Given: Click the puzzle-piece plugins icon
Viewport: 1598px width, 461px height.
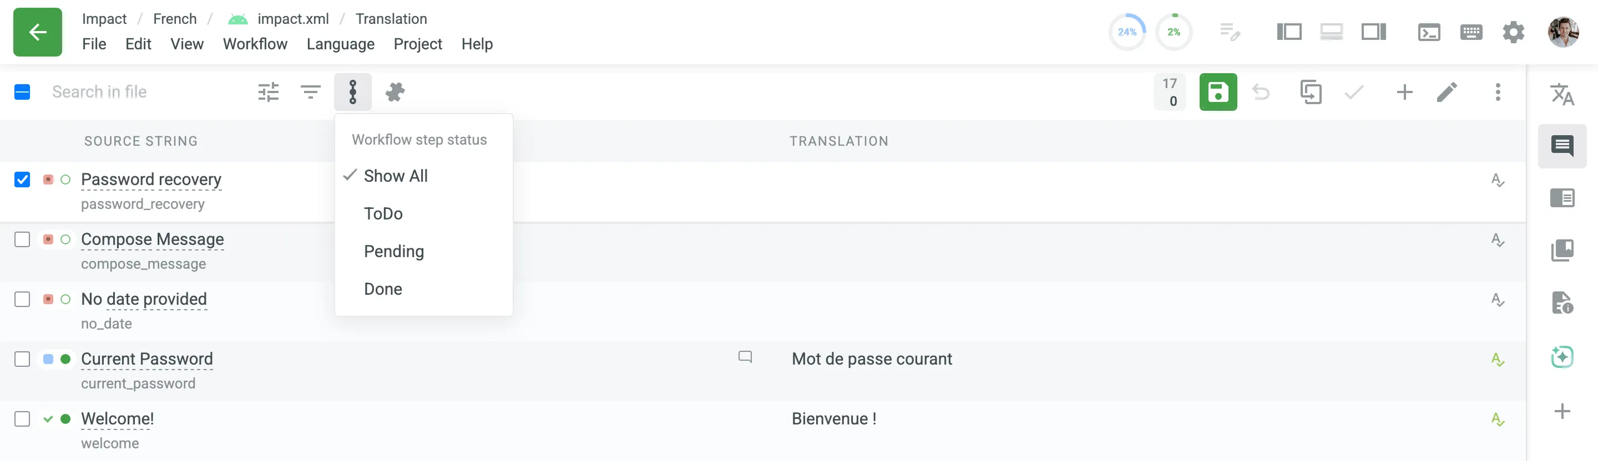Looking at the screenshot, I should [x=395, y=93].
